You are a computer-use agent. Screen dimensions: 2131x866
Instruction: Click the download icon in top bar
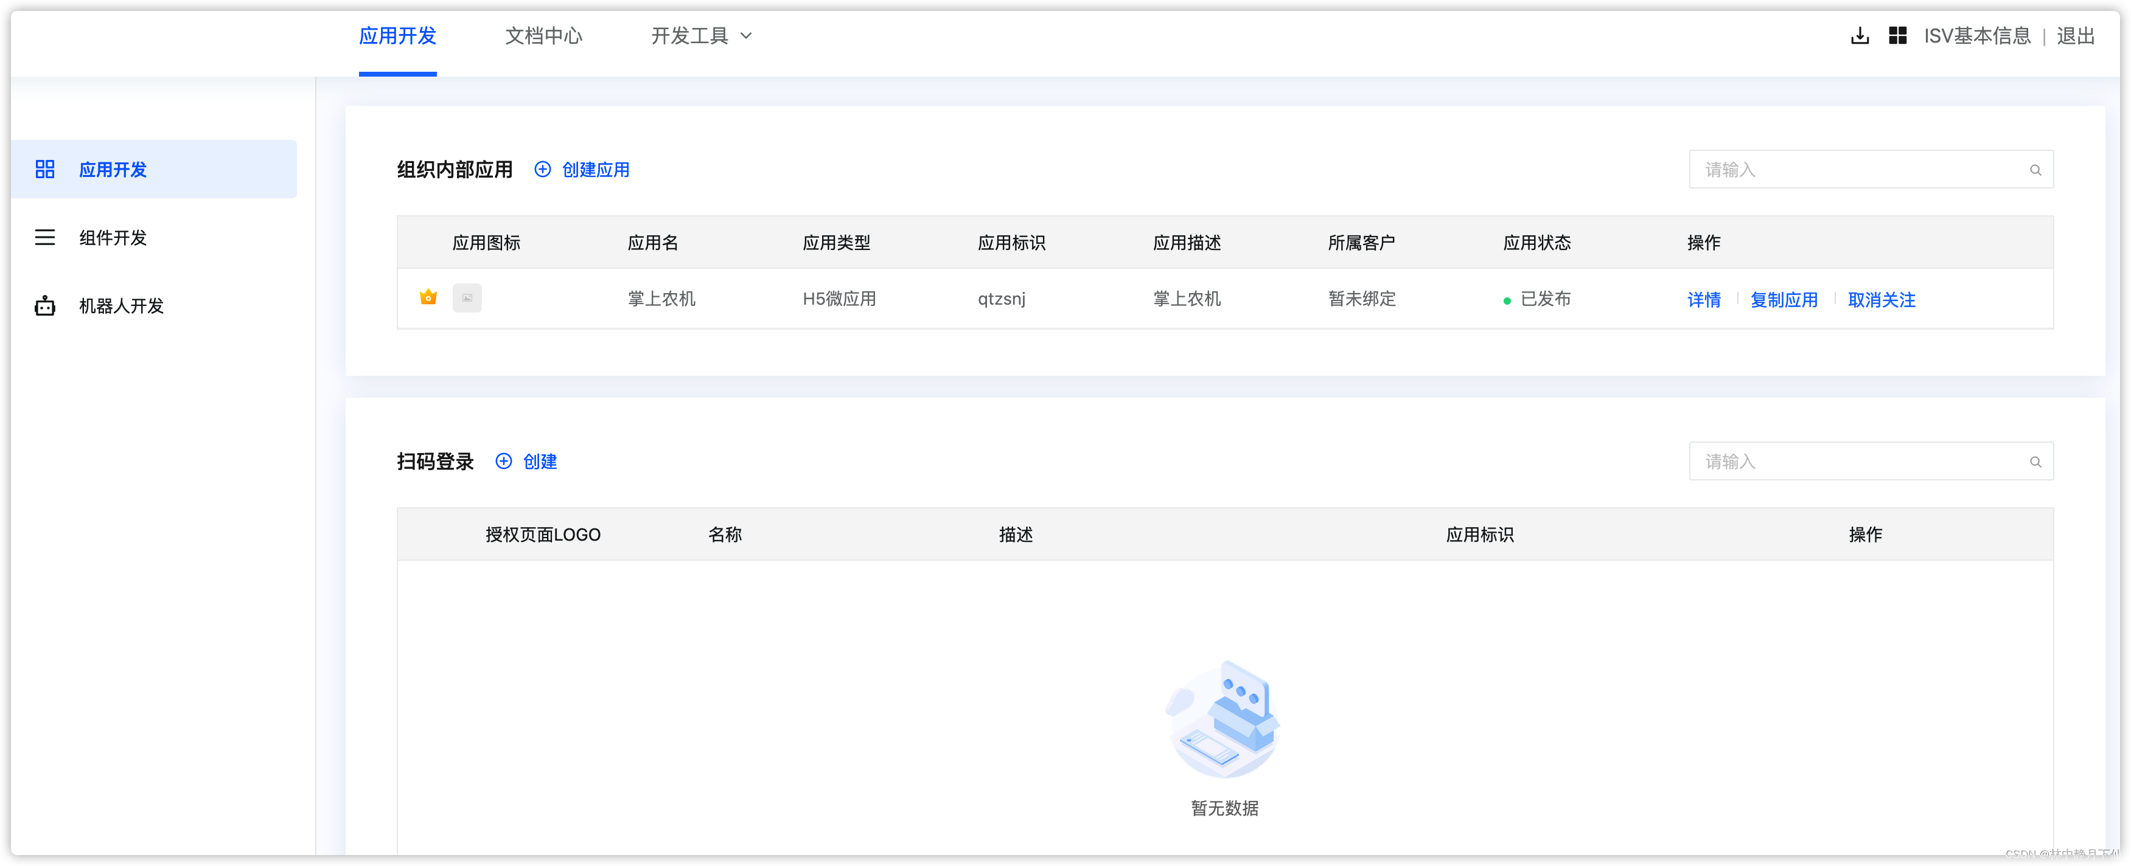coord(1859,35)
